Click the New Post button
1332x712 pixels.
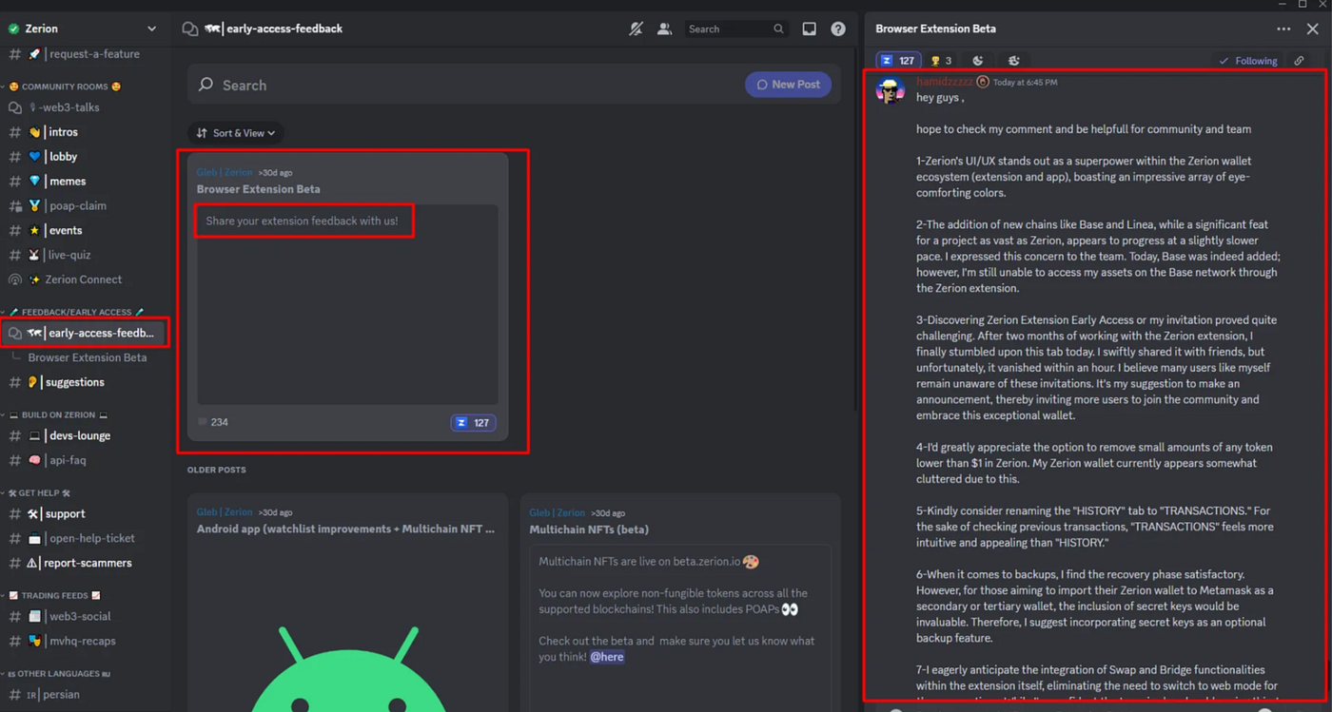(x=788, y=85)
